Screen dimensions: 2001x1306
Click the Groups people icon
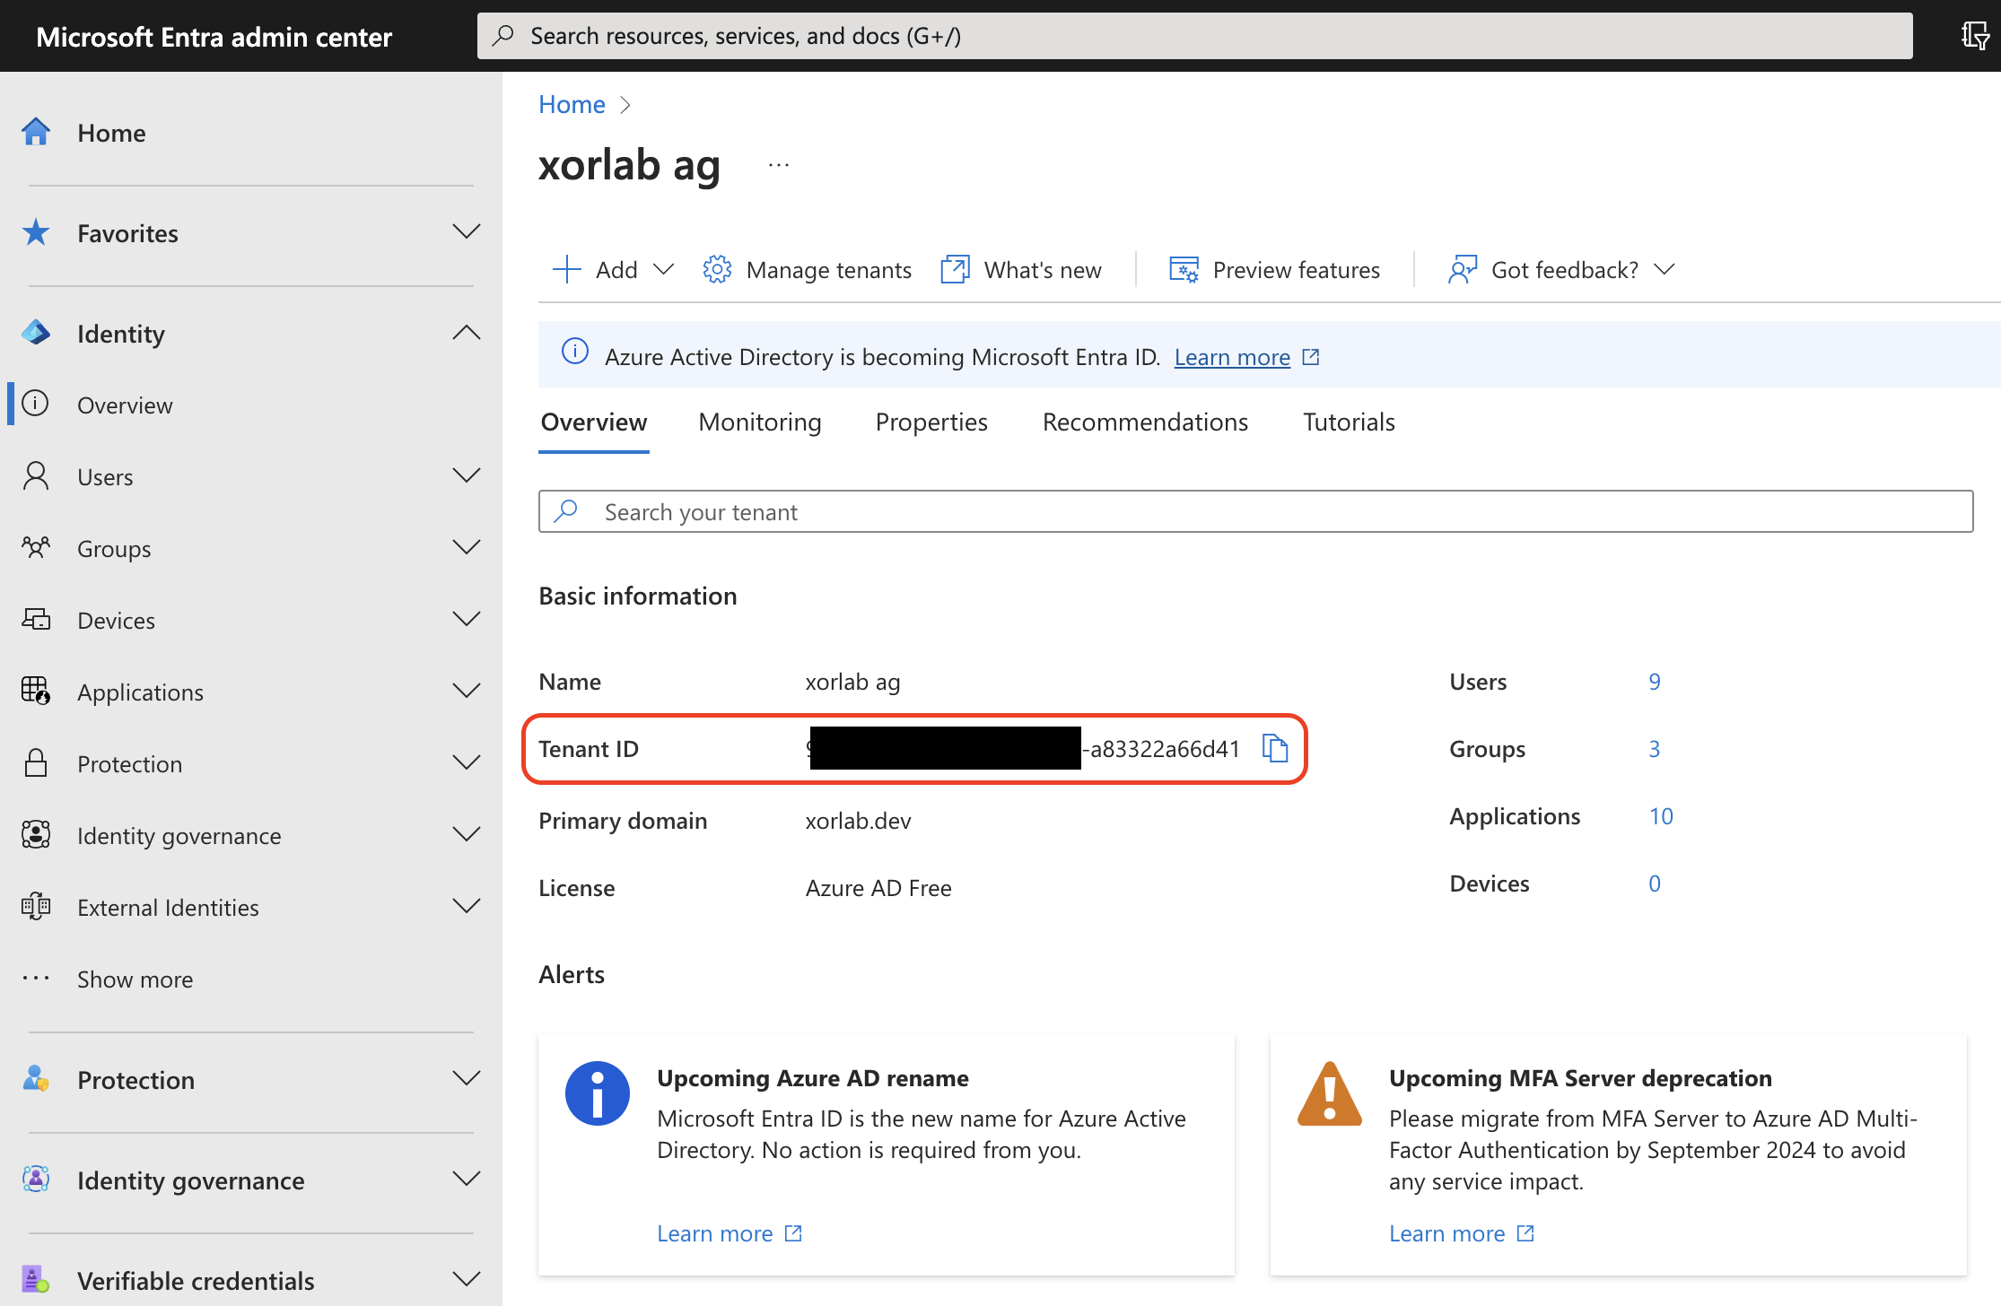point(36,547)
